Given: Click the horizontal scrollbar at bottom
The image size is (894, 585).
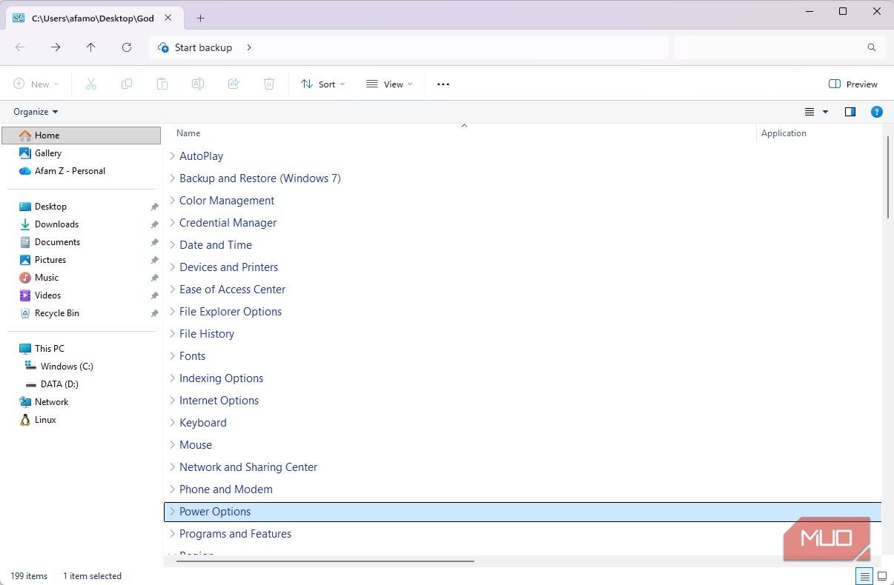Looking at the screenshot, I should click(325, 561).
